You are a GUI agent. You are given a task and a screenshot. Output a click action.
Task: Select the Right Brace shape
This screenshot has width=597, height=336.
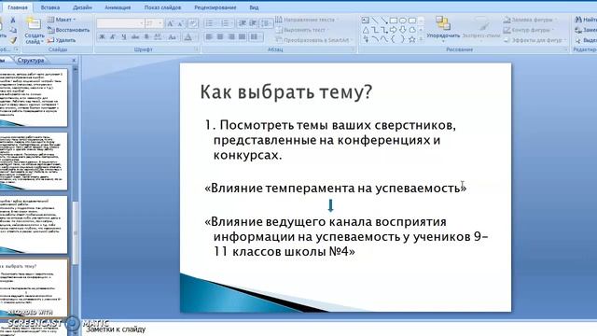click(402, 39)
